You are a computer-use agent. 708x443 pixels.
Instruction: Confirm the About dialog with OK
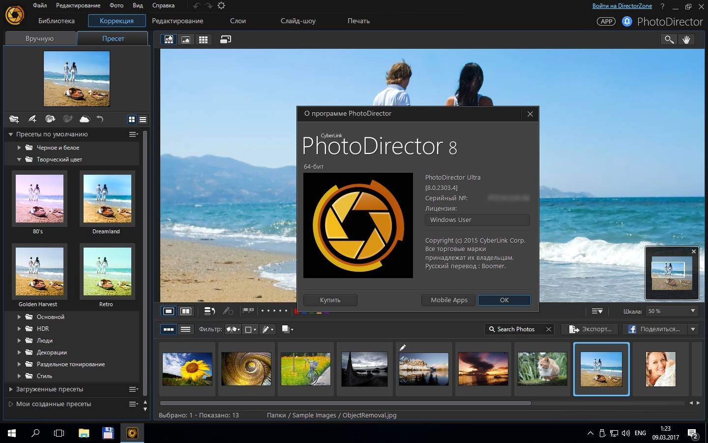coord(504,300)
